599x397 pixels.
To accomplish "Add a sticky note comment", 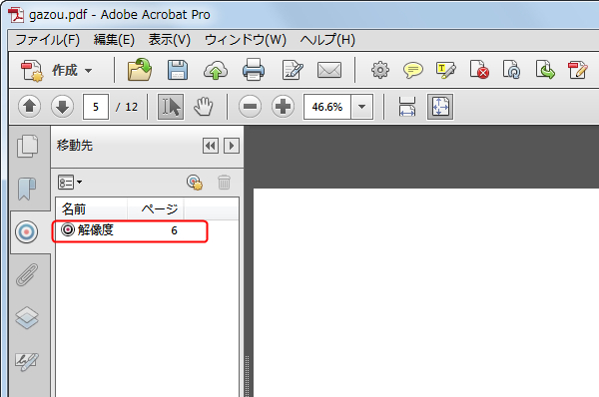I will click(413, 70).
